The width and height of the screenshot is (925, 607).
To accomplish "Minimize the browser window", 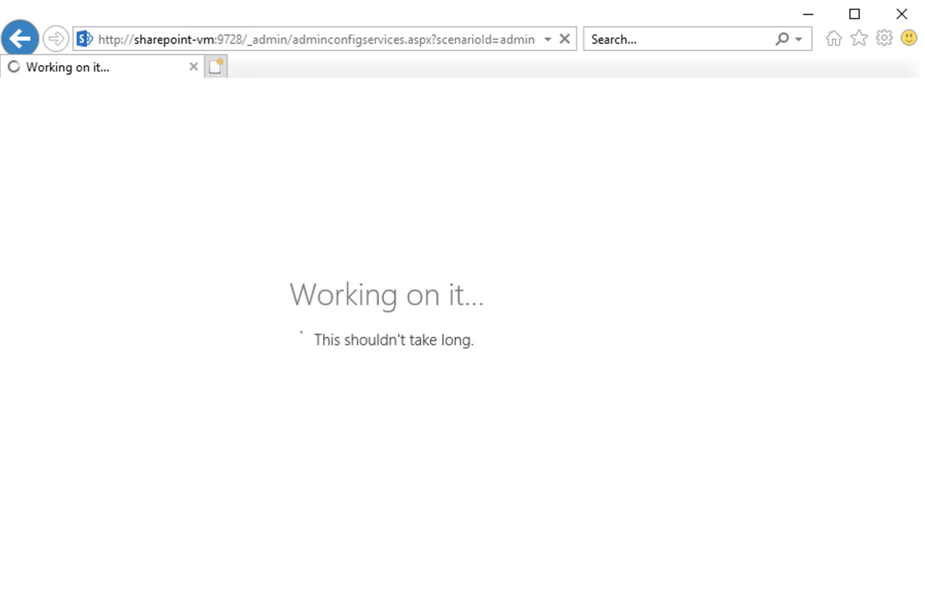I will pos(808,14).
